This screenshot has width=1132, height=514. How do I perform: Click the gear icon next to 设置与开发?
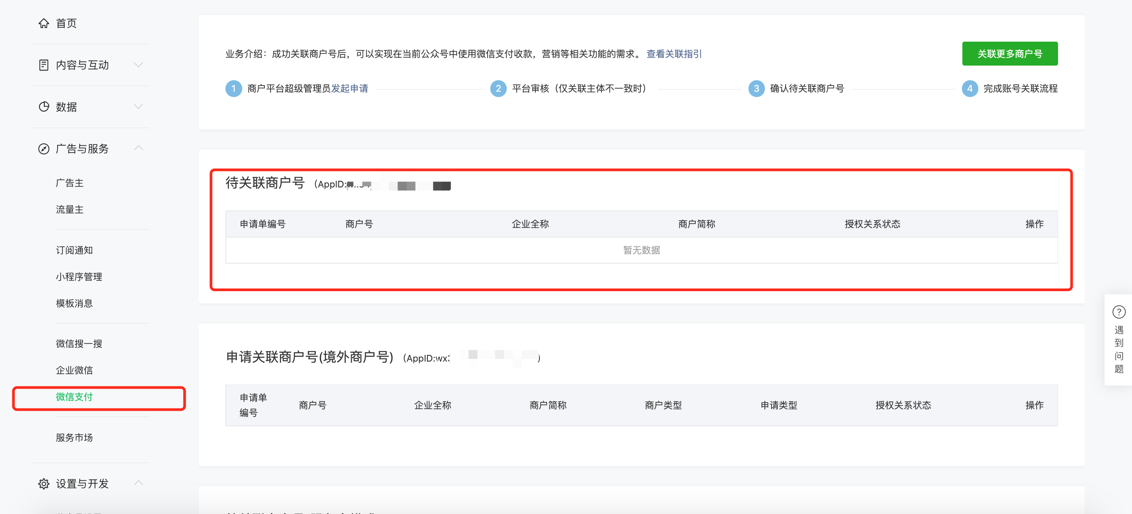click(43, 483)
